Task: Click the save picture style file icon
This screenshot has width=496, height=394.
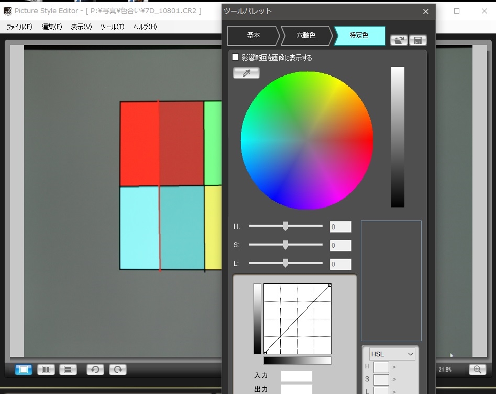Action: [x=417, y=40]
